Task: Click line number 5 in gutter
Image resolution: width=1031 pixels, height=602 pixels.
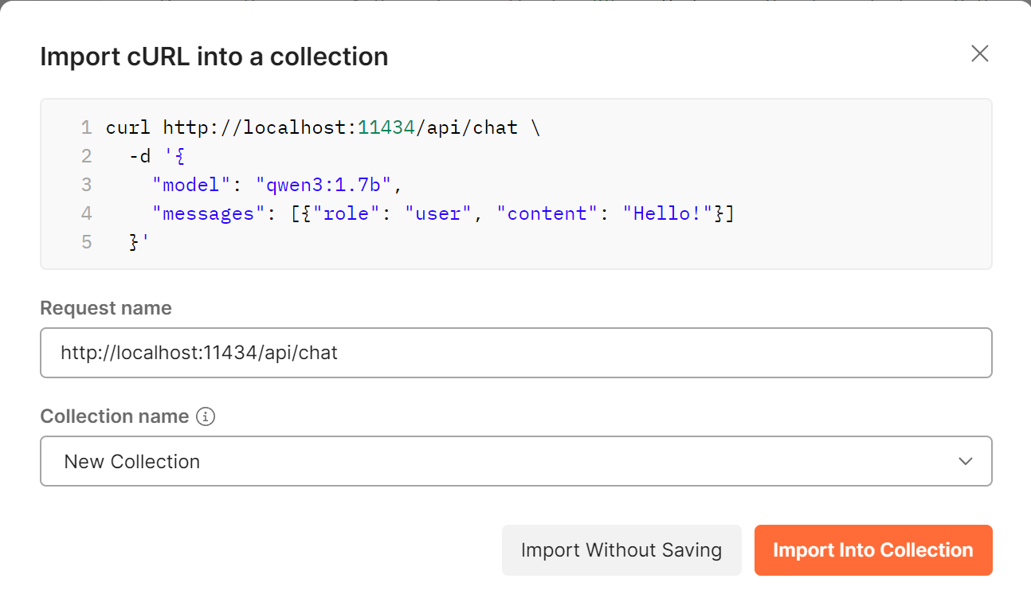Action: (x=87, y=242)
